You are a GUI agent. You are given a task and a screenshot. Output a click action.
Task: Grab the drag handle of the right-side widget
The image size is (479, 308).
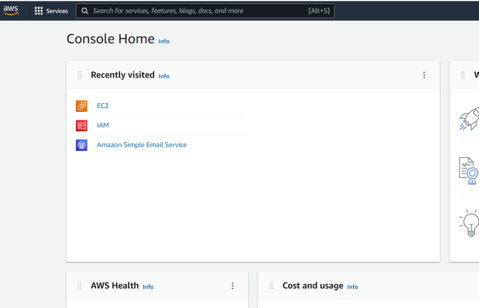pos(463,75)
